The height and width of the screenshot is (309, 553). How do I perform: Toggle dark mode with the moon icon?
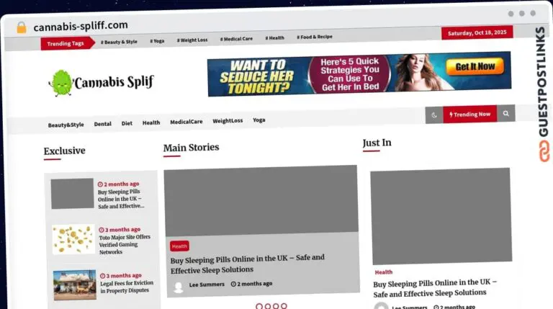[x=434, y=115]
